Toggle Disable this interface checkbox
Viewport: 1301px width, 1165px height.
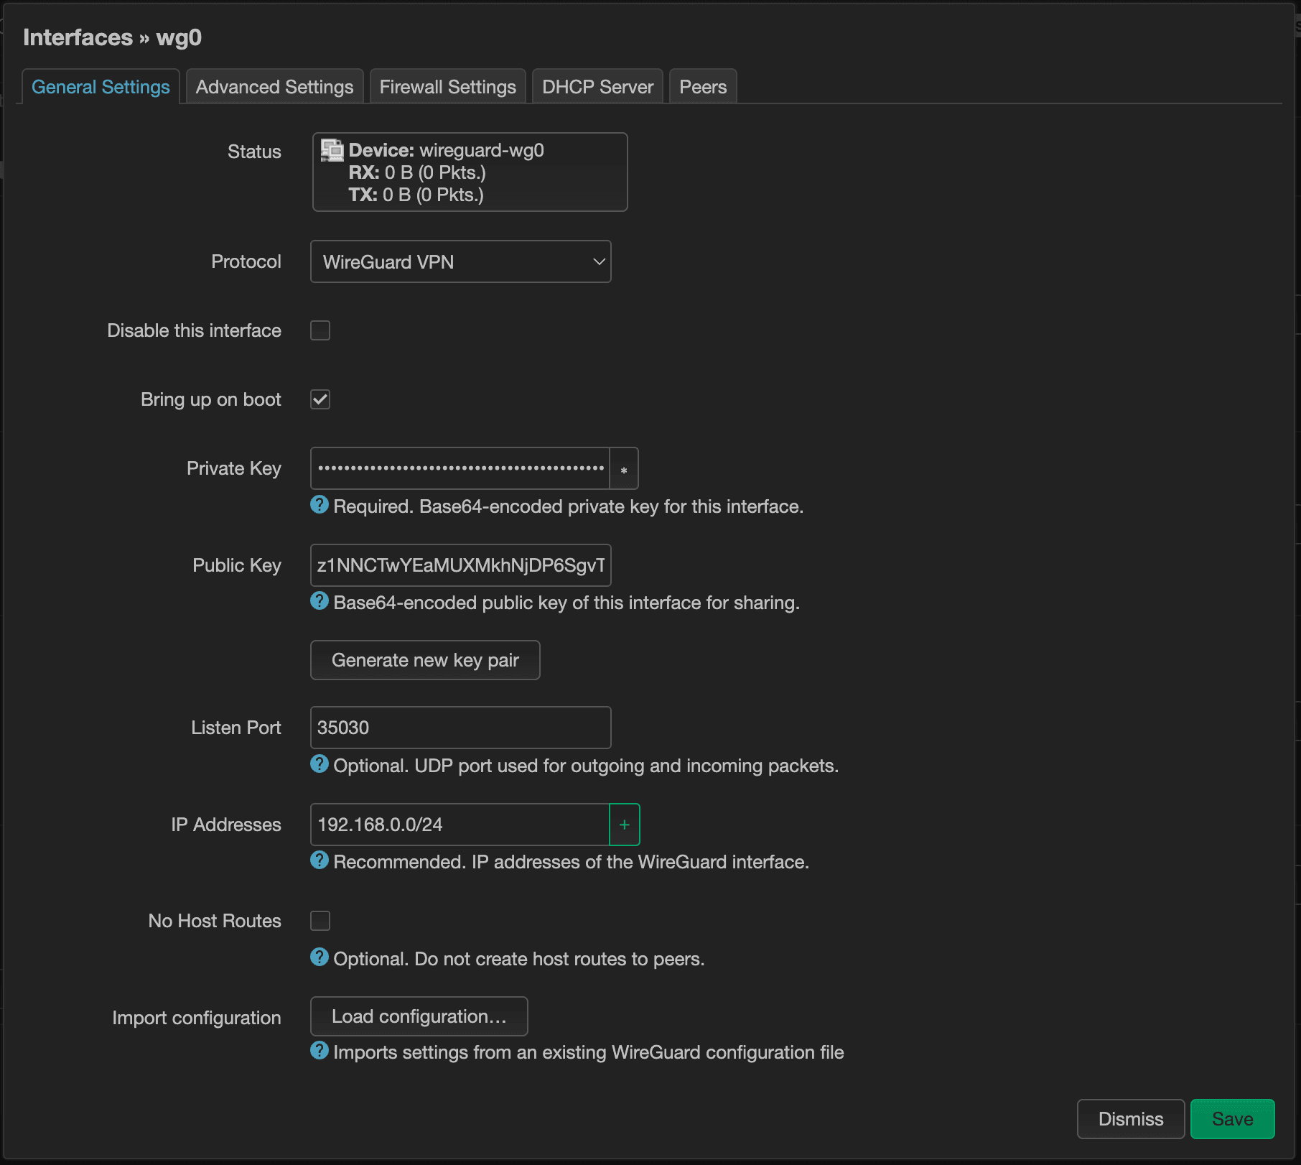pos(320,330)
